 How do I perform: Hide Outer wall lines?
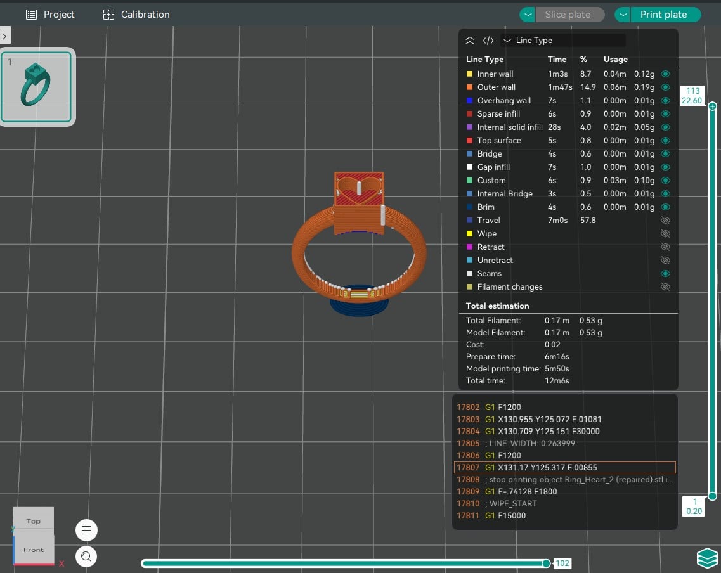coord(665,87)
